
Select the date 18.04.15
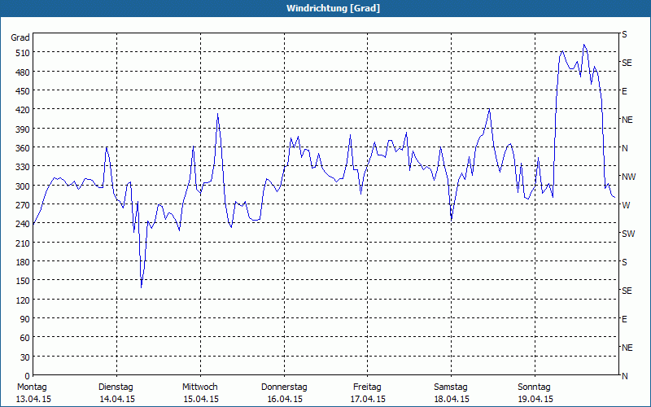452,399
